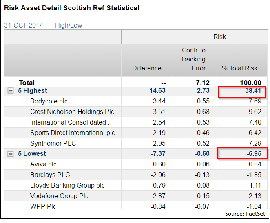Collapse the 5 Highest group
The image size is (270, 223).
(11, 91)
